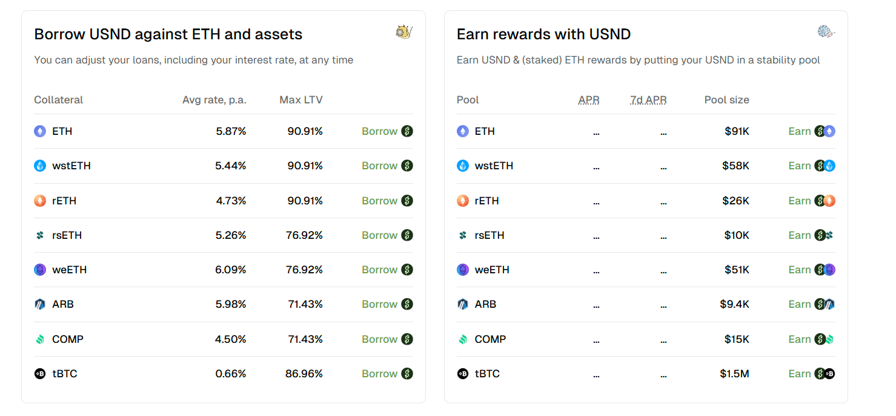Click the Pool size column header
Viewport: 896px width, 416px height.
727,100
